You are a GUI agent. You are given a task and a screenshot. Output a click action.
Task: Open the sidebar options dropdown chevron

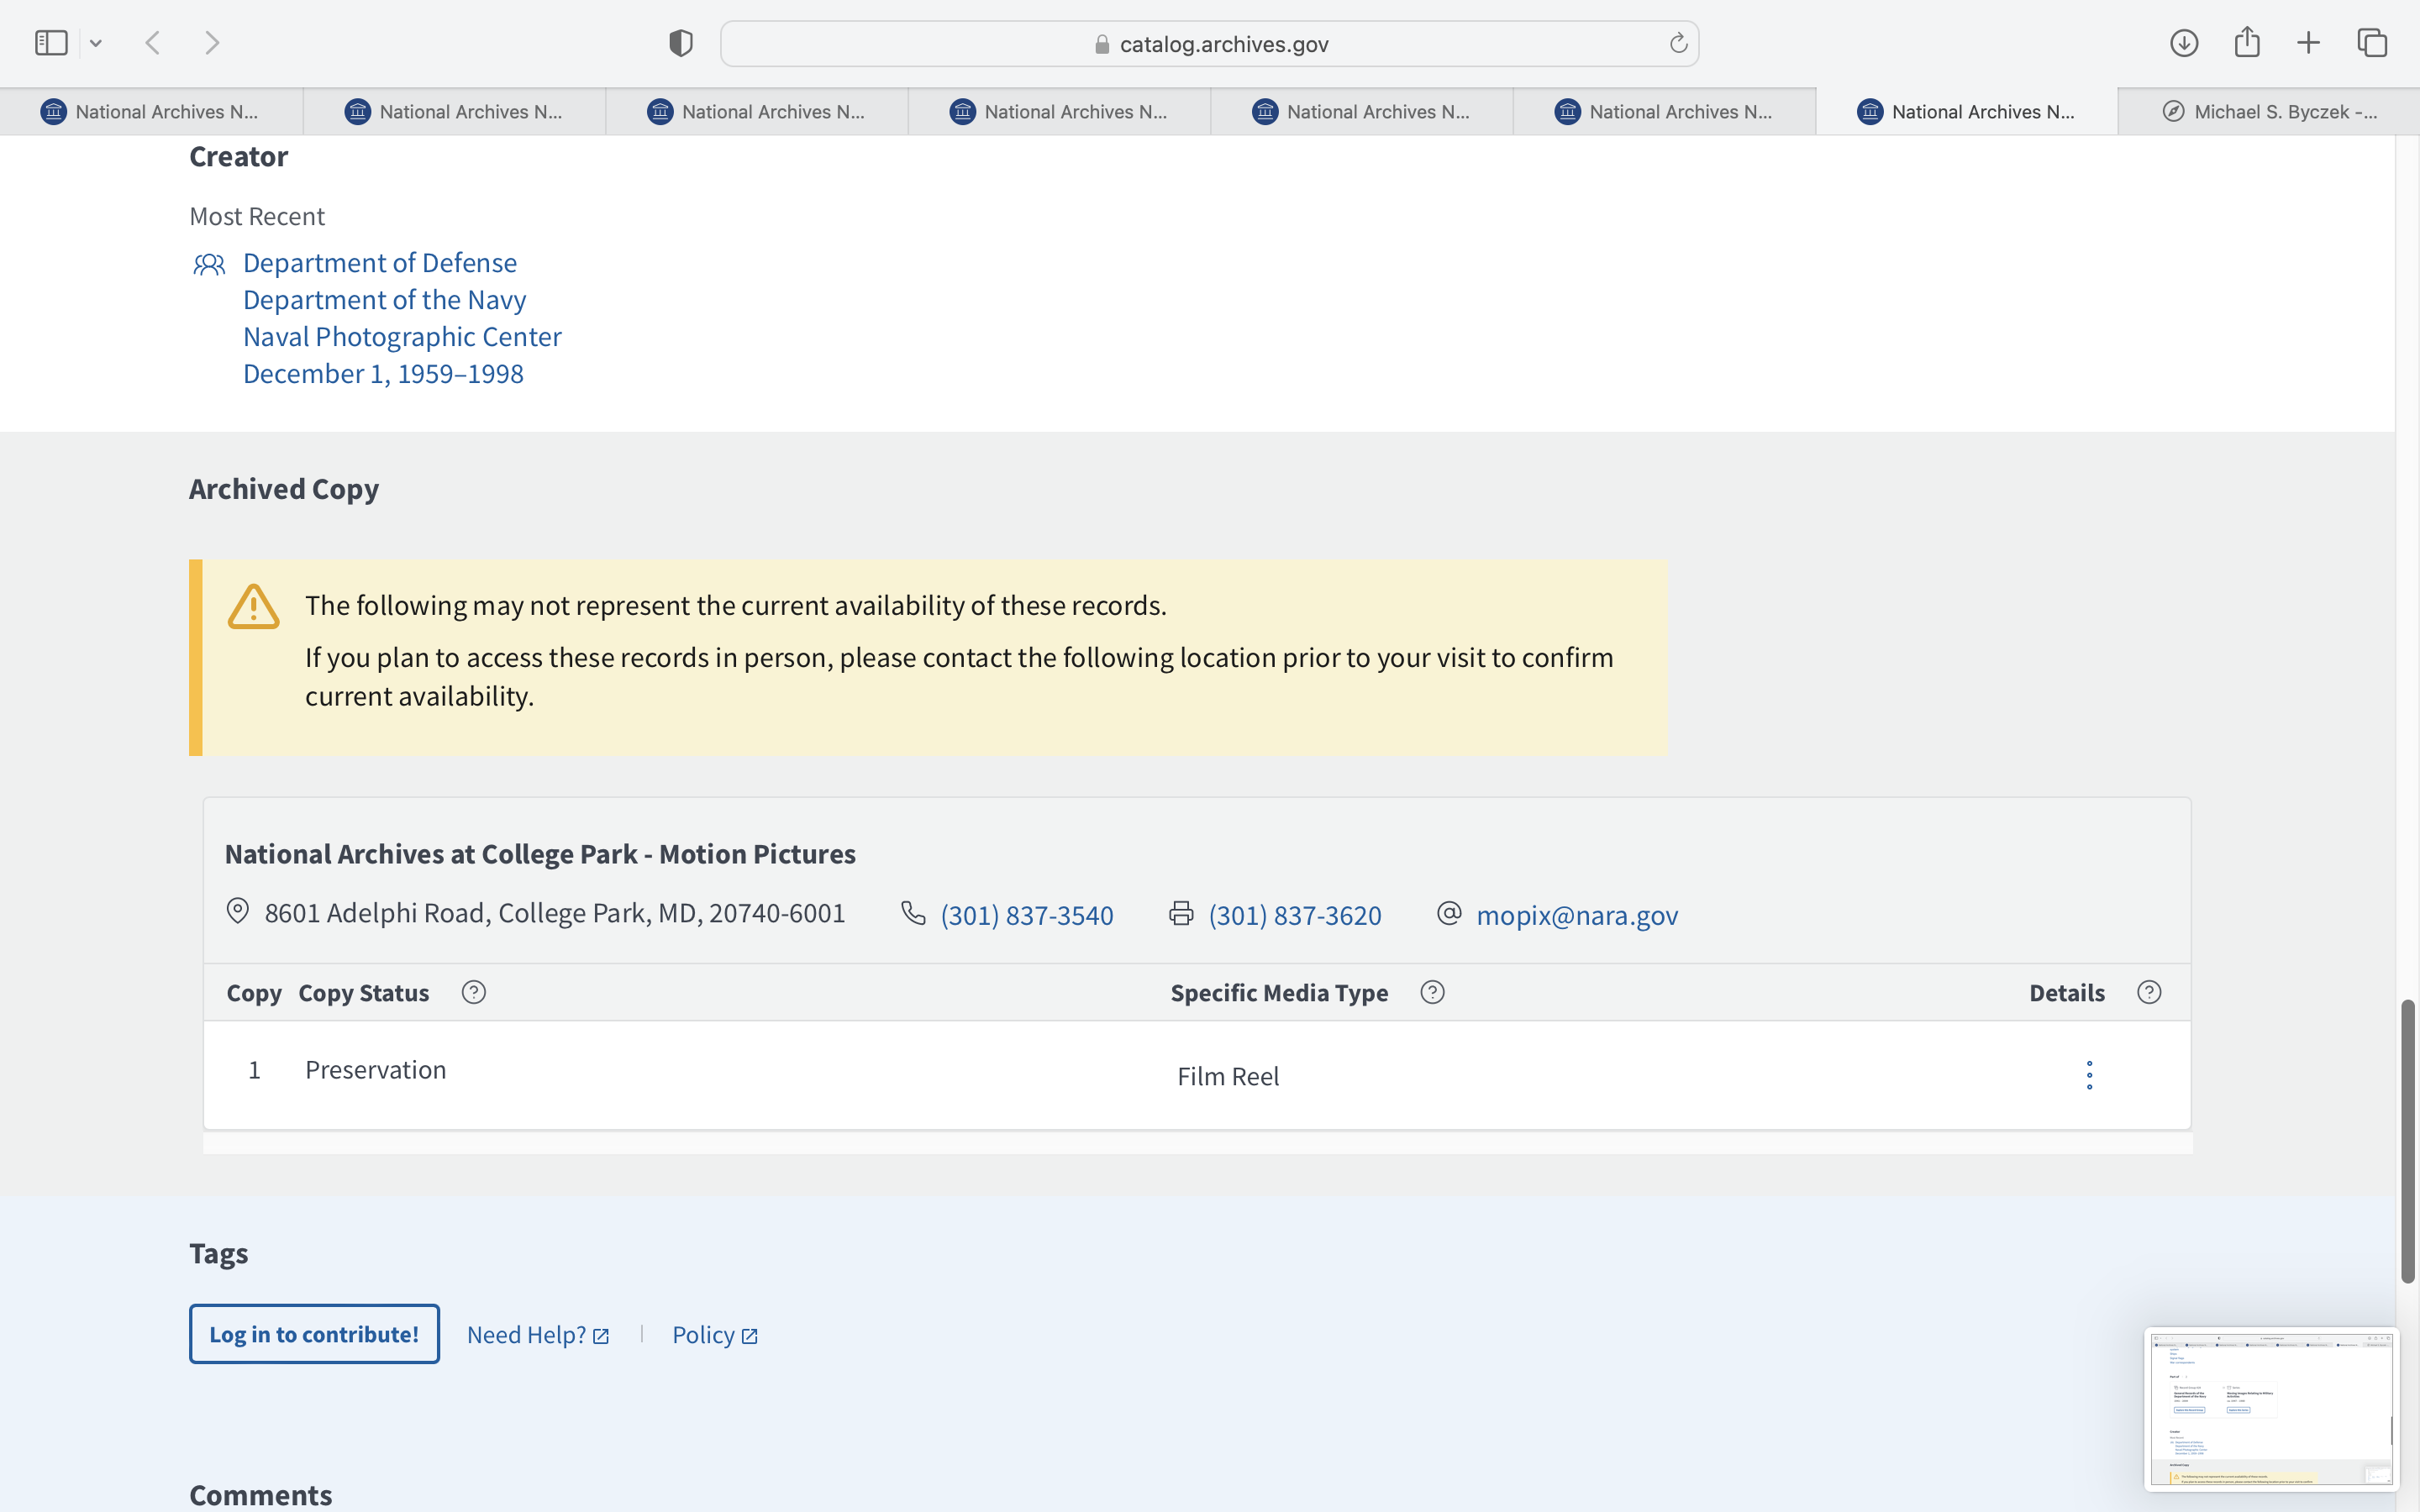tap(96, 43)
